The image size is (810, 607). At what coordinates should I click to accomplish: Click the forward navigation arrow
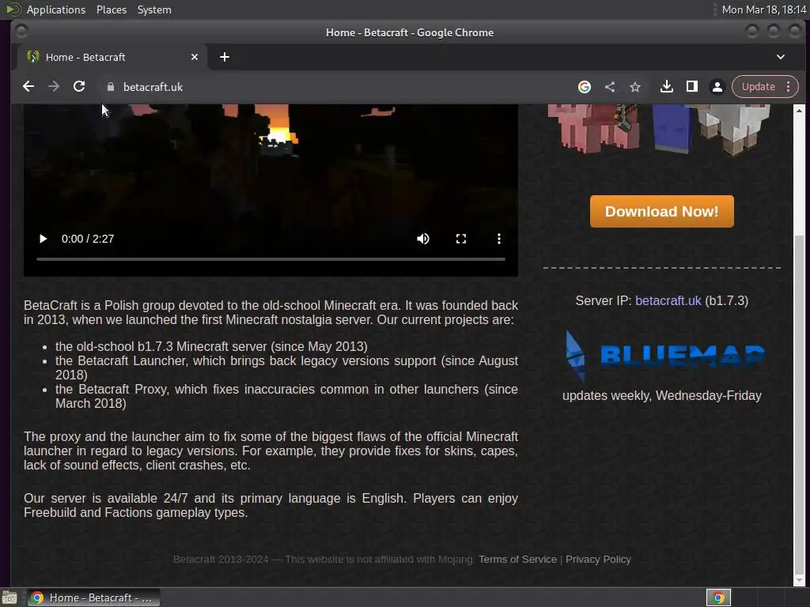coord(54,87)
